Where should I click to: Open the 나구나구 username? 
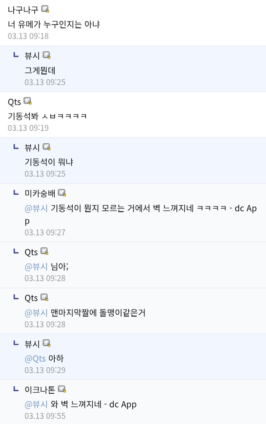tap(23, 10)
